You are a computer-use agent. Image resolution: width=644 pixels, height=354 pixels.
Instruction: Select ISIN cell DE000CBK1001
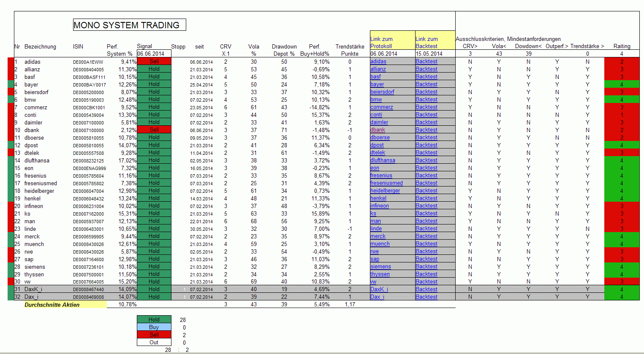click(89, 108)
